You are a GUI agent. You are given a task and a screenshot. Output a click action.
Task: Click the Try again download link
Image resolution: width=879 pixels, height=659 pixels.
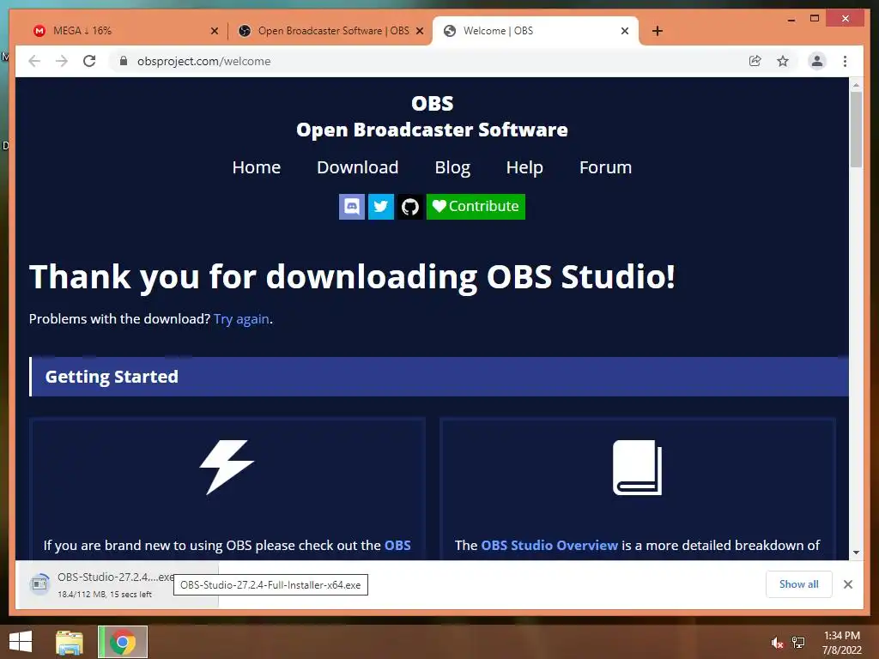pos(241,319)
